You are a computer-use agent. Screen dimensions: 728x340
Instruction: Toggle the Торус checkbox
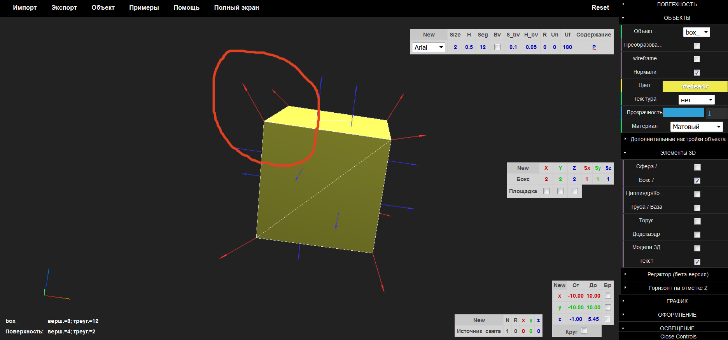697,221
